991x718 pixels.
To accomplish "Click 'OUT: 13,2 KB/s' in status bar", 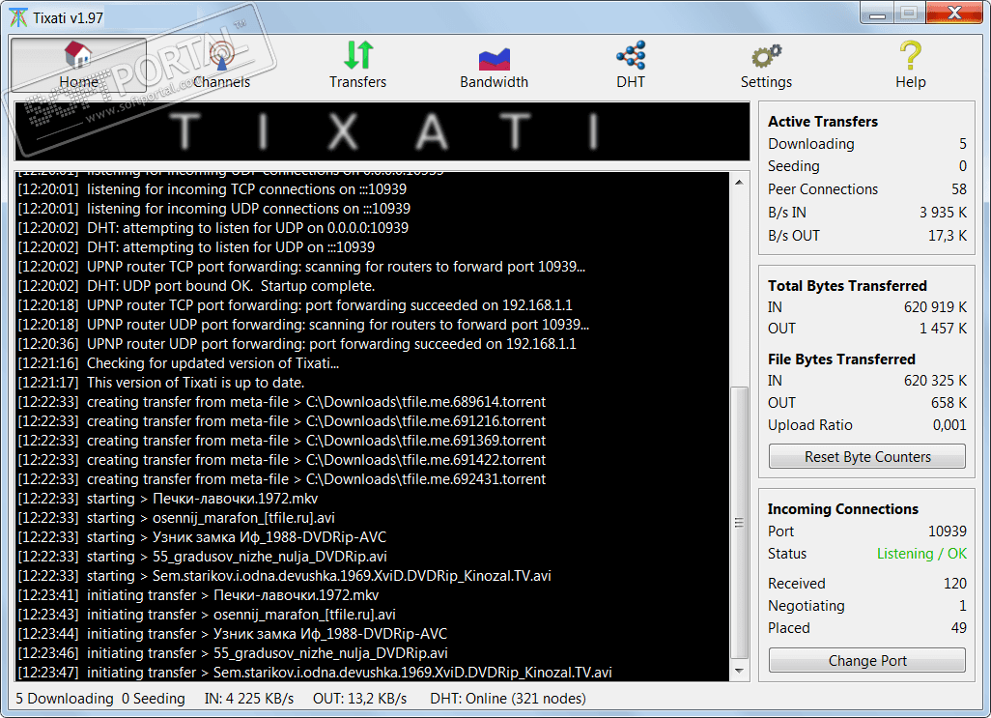I will tap(359, 699).
